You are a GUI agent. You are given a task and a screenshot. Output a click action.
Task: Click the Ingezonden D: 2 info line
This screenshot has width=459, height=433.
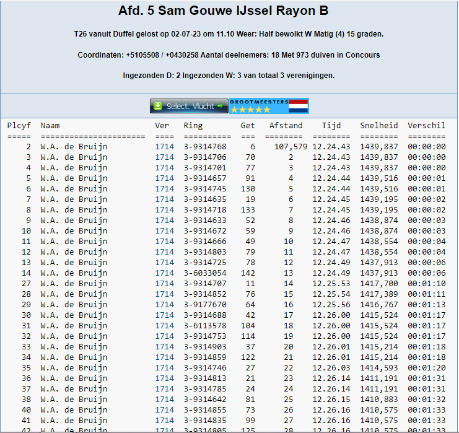[x=229, y=76]
